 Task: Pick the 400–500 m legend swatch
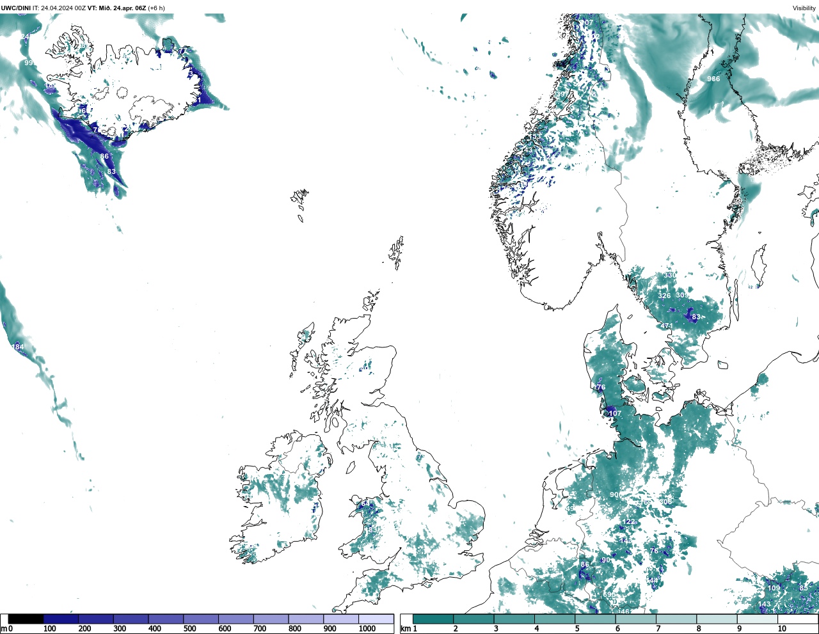[x=166, y=619]
